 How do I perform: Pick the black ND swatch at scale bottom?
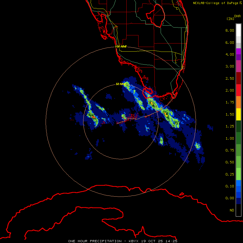click(x=238, y=210)
